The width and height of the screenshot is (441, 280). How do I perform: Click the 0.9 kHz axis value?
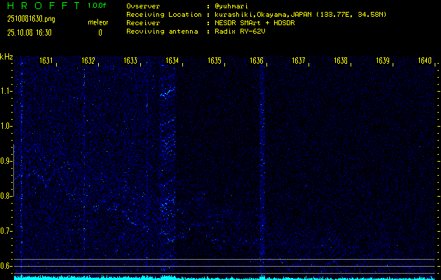(x=5, y=161)
